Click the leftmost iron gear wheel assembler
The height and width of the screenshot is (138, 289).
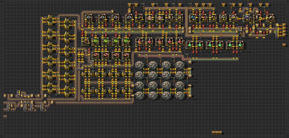89,18
